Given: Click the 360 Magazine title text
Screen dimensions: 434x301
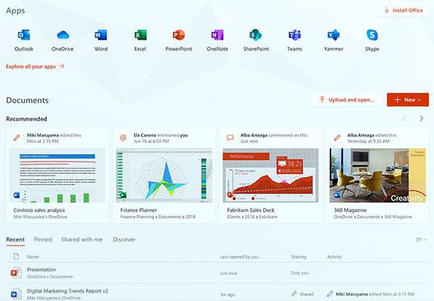Looking at the screenshot, I should click(x=350, y=210).
